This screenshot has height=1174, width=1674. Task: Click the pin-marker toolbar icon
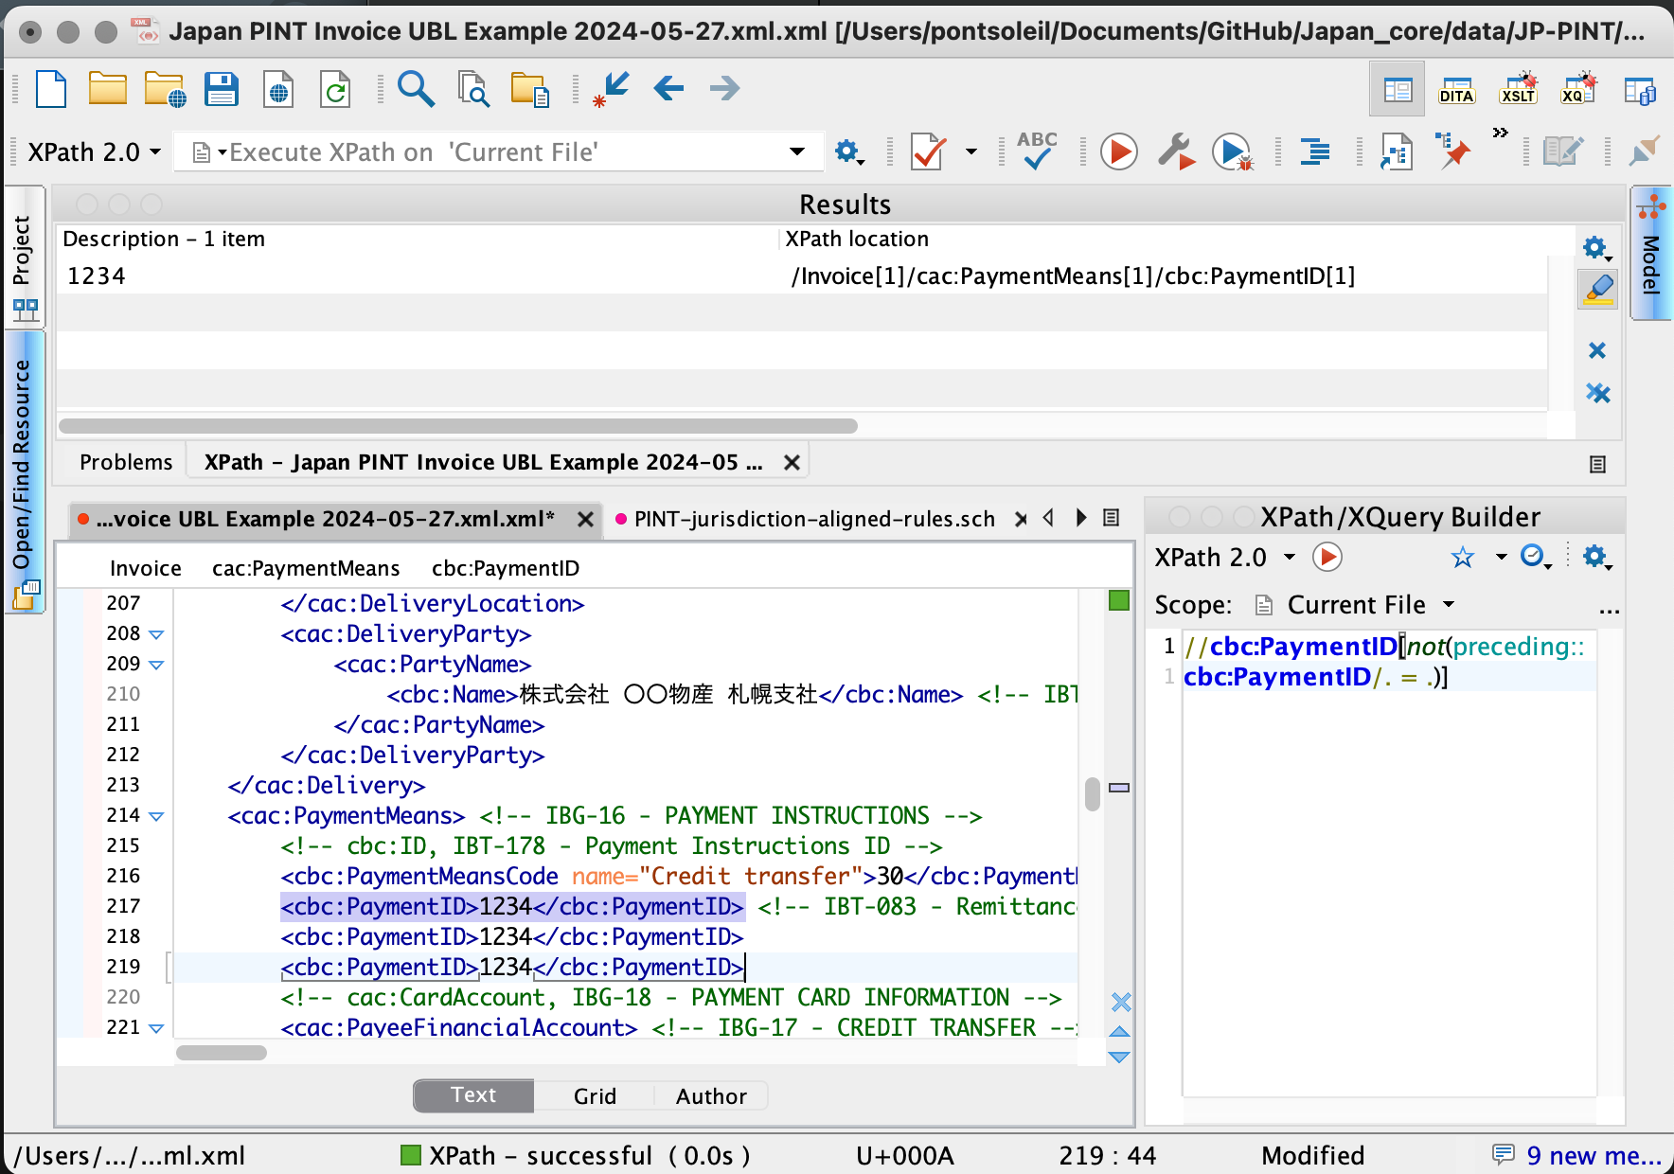point(1452,151)
